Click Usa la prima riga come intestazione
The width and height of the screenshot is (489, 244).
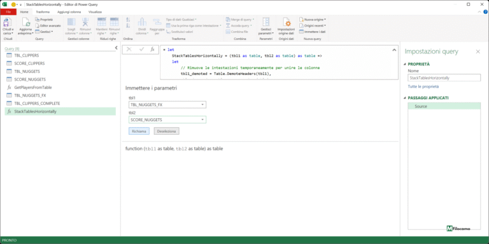[194, 25]
